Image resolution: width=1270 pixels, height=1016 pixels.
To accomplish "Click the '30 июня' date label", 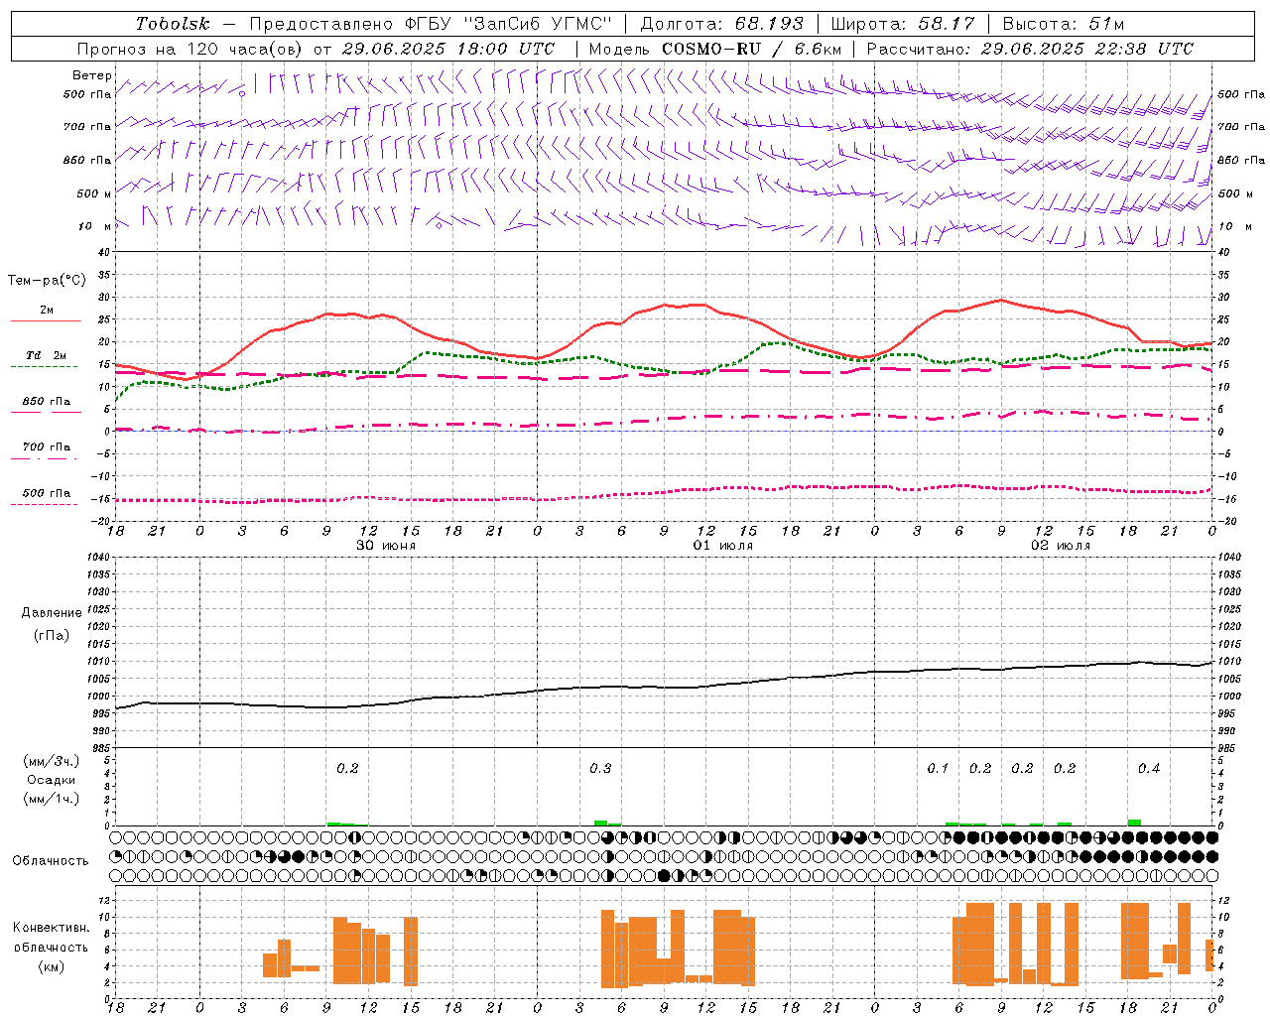I will click(x=386, y=546).
